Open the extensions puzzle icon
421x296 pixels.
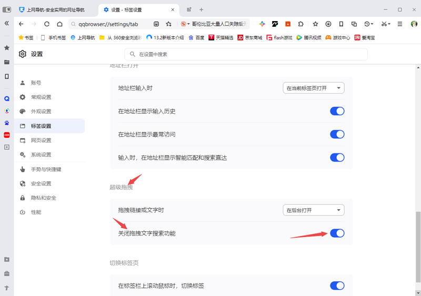click(x=300, y=24)
